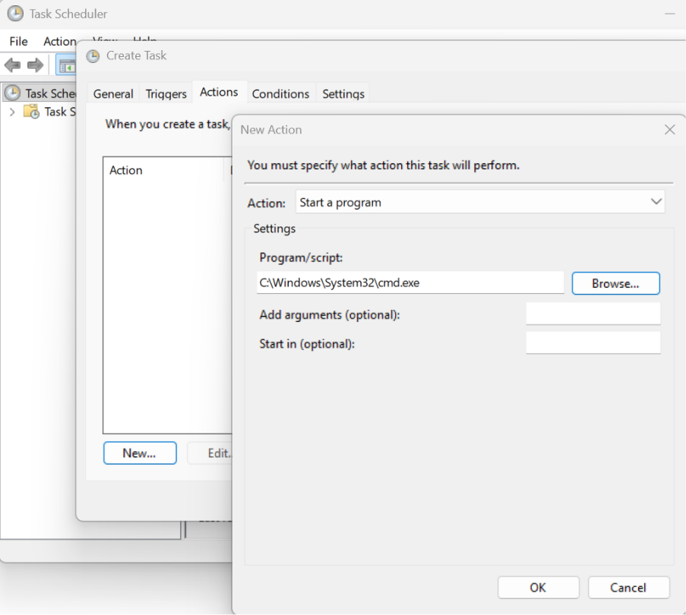Confirm the new action with OK
This screenshot has width=686, height=615.
click(x=538, y=587)
